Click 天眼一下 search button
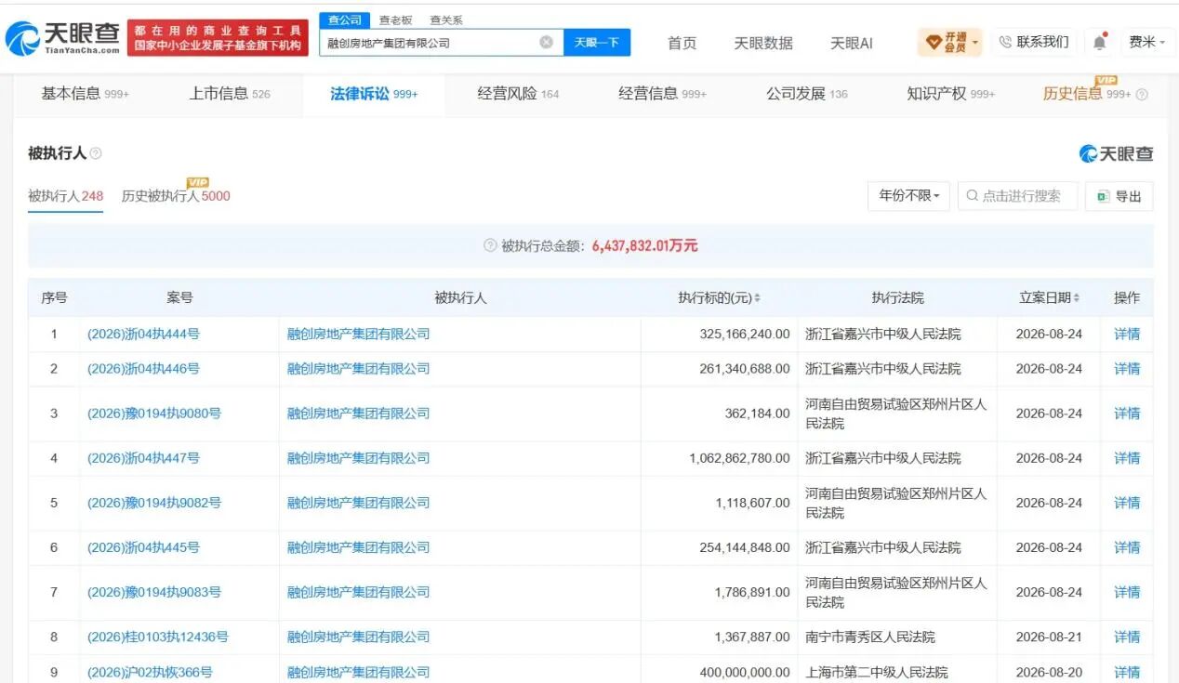1179x683 pixels. tap(597, 42)
